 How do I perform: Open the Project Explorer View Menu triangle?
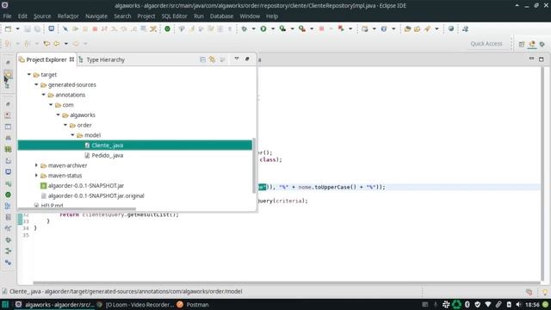click(237, 59)
